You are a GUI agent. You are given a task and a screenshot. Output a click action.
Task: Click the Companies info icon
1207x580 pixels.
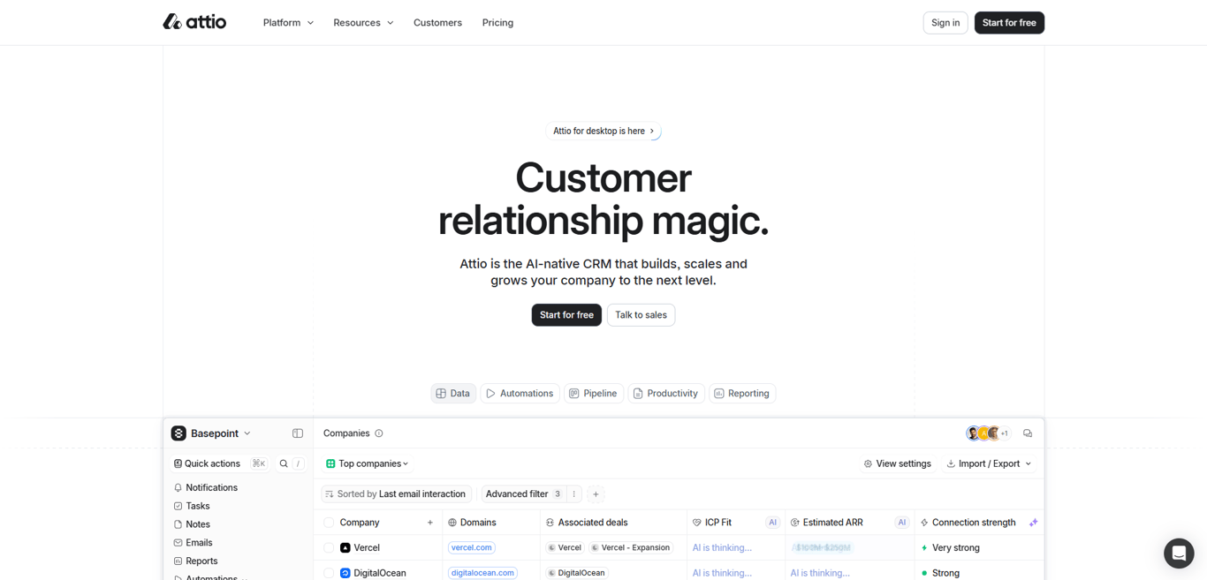pyautogui.click(x=379, y=433)
